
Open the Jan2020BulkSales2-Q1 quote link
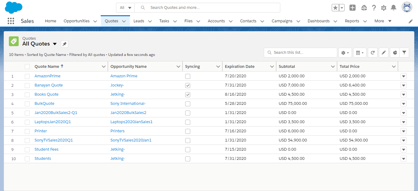pyautogui.click(x=56, y=113)
